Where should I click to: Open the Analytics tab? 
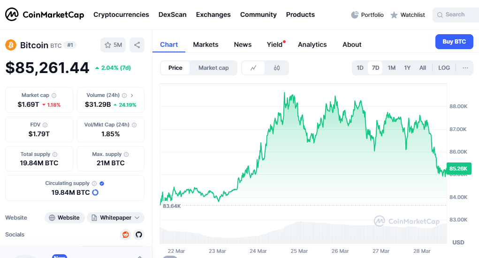312,44
